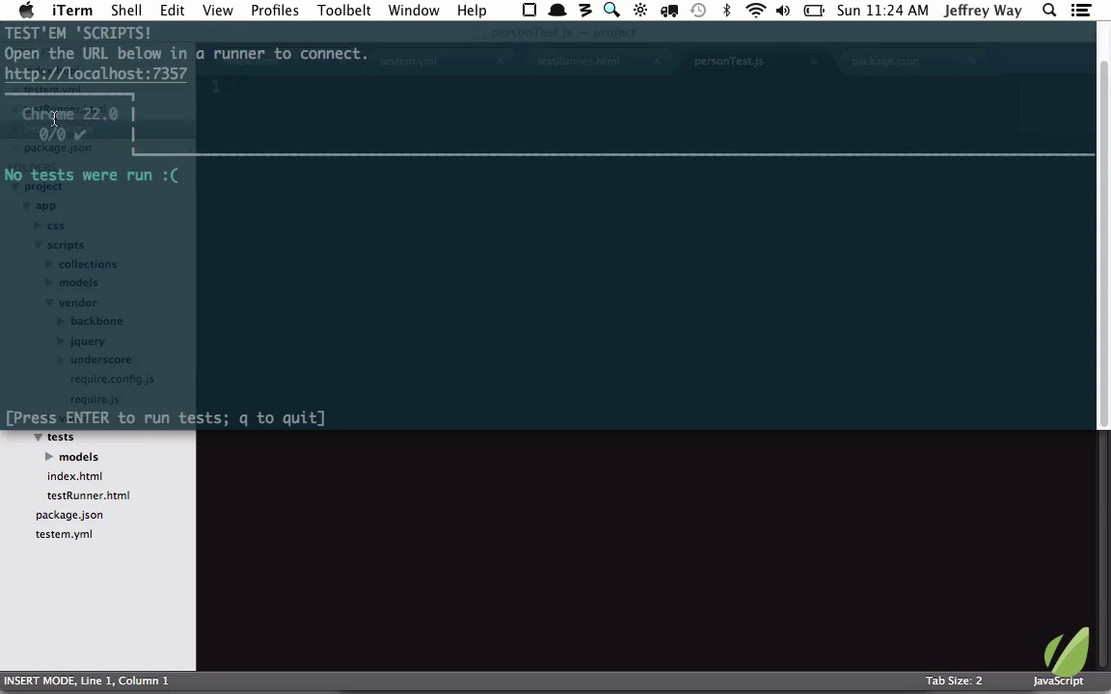Close the personTest.js tab
Screen dimensions: 1111x694
[x=814, y=61]
